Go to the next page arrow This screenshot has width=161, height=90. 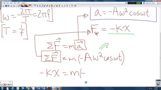(14, 6)
